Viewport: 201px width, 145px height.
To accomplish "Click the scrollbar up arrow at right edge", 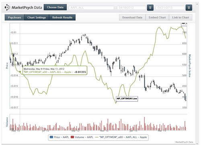I will pos(197,4).
